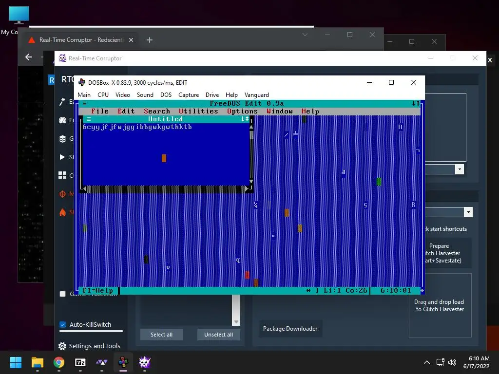
Task: Show hidden system tray icons
Action: 427,362
